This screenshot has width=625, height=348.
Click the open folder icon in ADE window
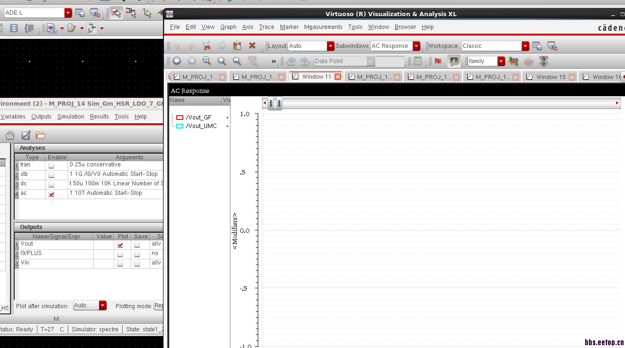tap(41, 136)
